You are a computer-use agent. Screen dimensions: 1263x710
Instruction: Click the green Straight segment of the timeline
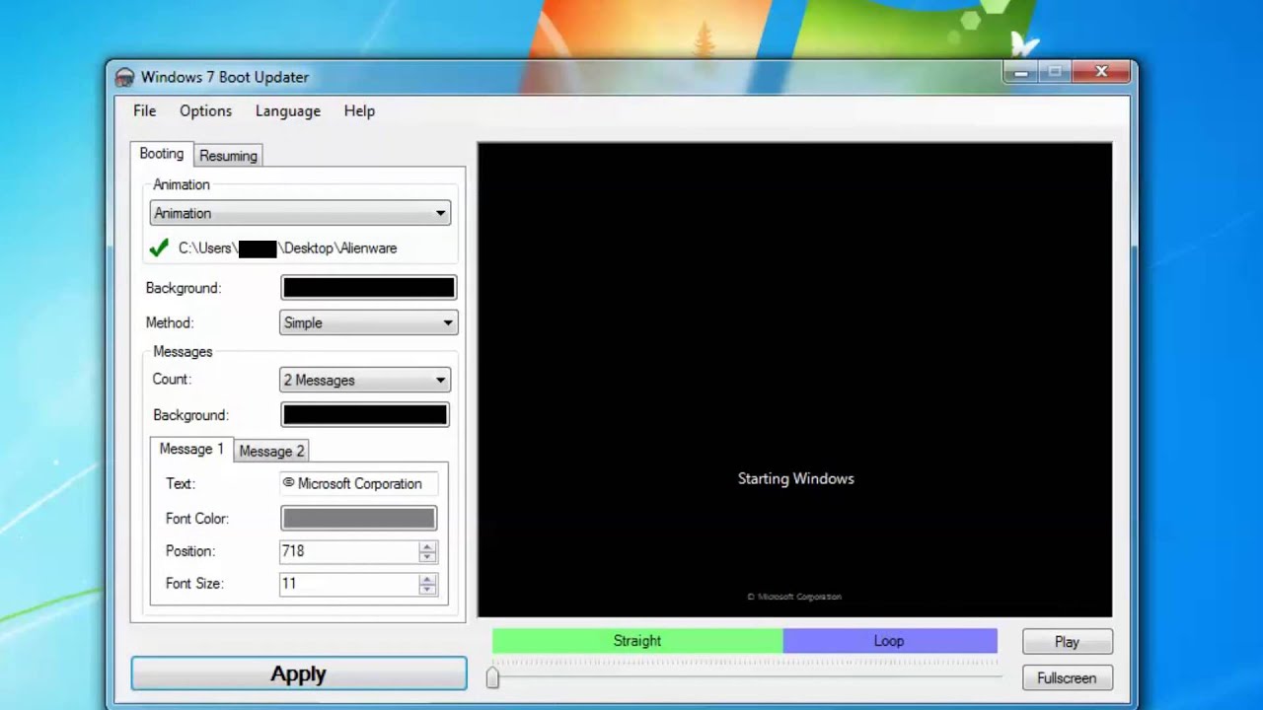click(x=637, y=641)
